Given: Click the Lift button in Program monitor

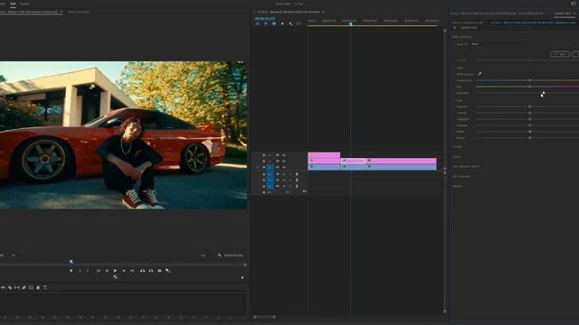Looking at the screenshot, I should [143, 271].
